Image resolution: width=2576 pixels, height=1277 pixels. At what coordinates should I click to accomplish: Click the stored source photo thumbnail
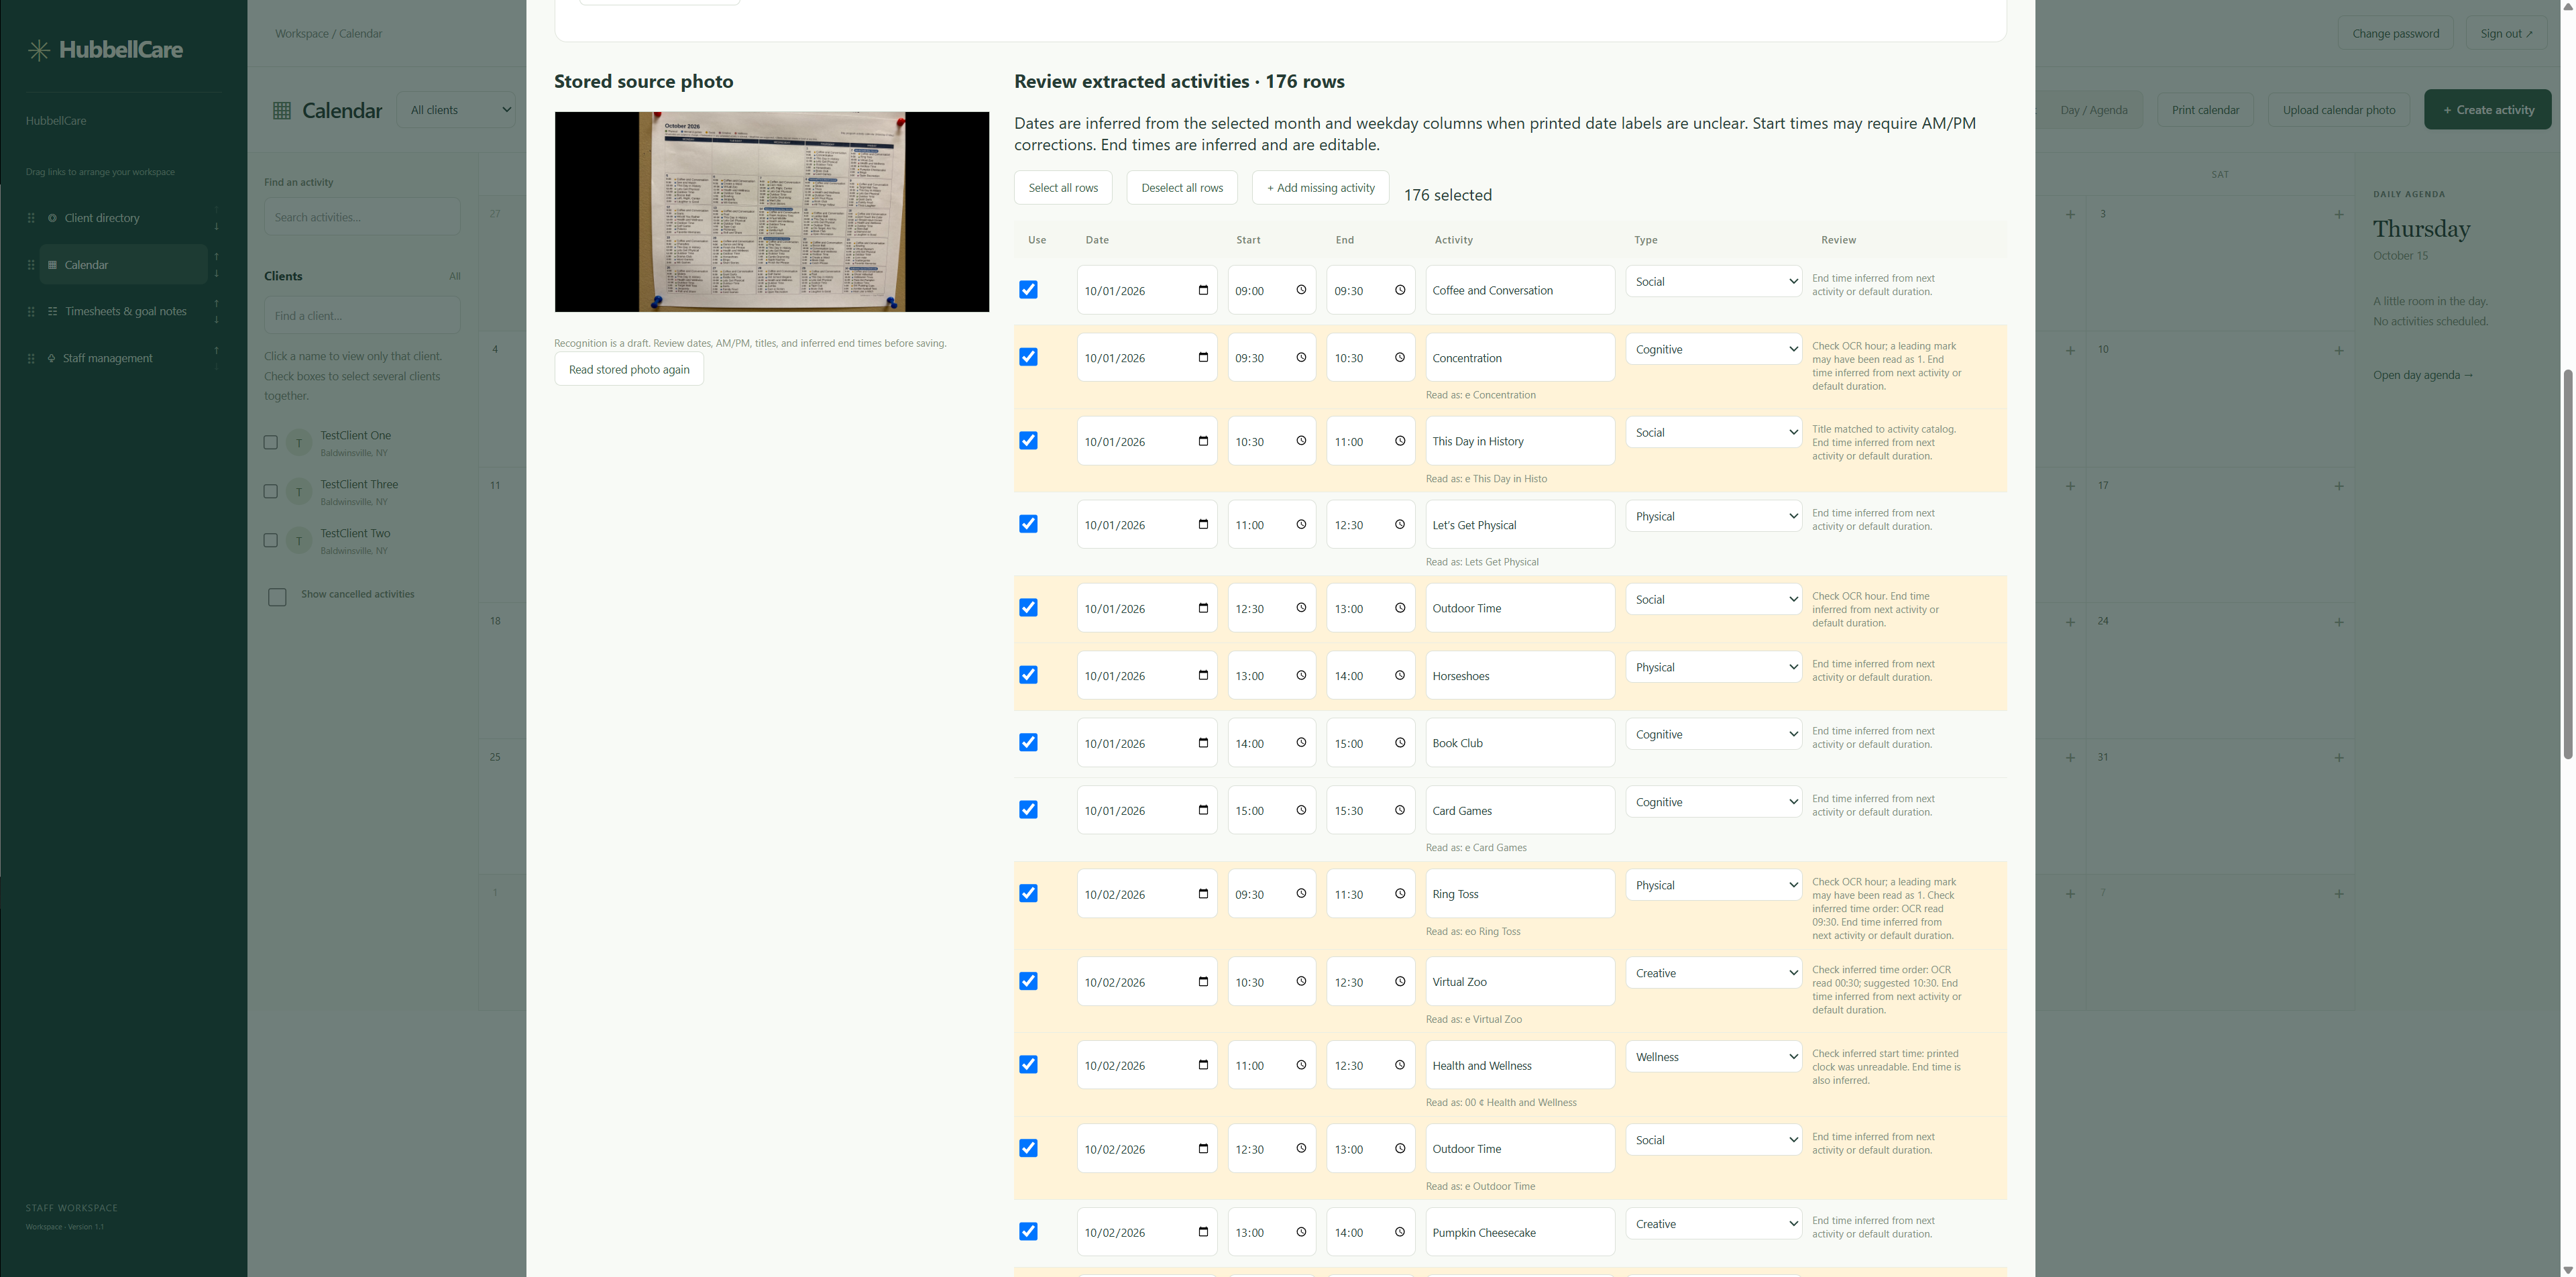coord(772,212)
